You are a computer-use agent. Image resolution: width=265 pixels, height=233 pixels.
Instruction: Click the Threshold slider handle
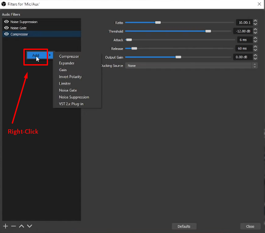click(208, 31)
